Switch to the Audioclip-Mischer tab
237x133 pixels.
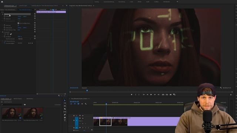coord(44,6)
